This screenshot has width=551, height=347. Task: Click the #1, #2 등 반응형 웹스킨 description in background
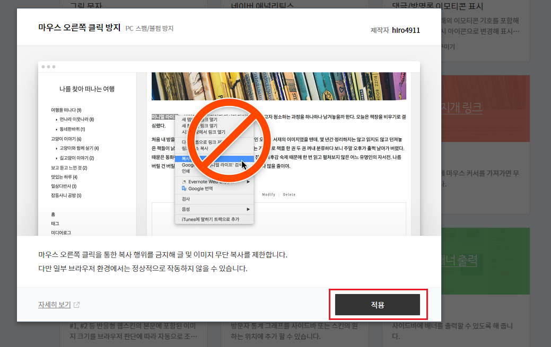point(133,331)
